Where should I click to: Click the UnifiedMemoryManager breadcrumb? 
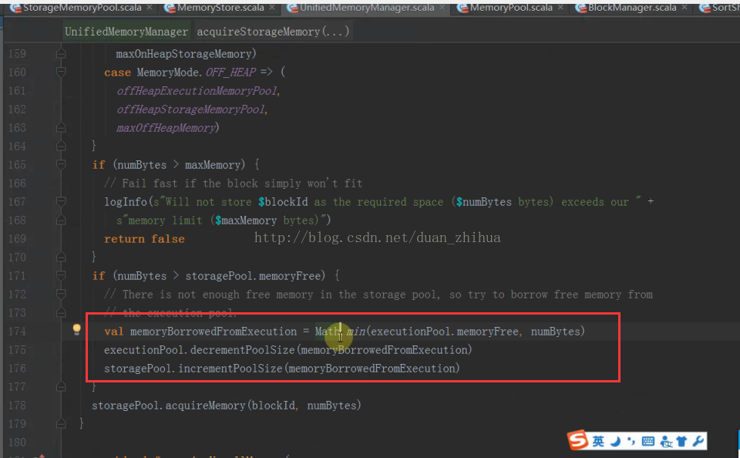pyautogui.click(x=126, y=32)
